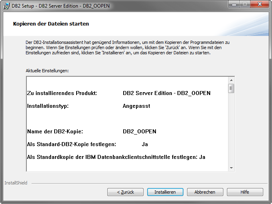Open the Hilfe button

(x=245, y=192)
